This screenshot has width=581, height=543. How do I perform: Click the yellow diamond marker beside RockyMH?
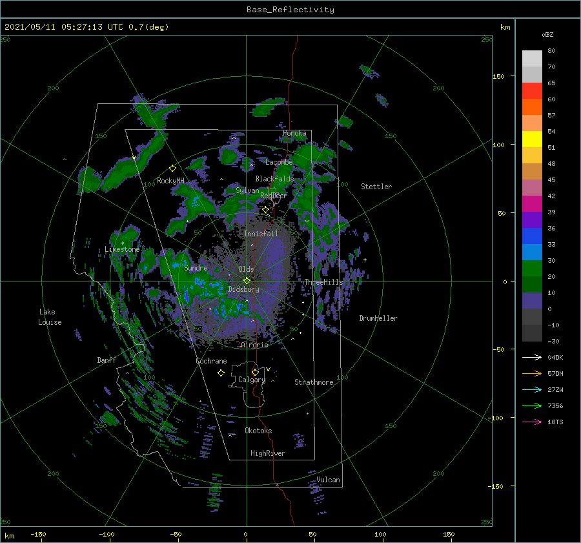tap(172, 169)
